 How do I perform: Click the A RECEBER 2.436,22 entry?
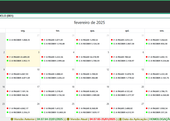53,78
